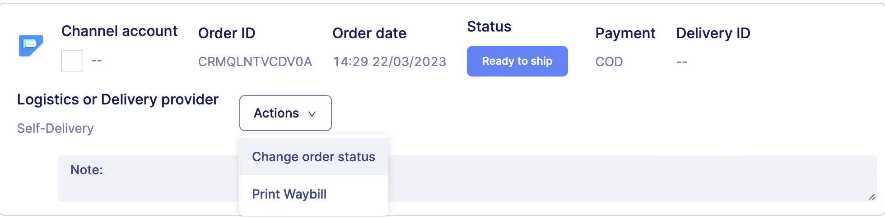Choose Print Waybill menu option
Image resolution: width=885 pixels, height=217 pixels.
(289, 194)
